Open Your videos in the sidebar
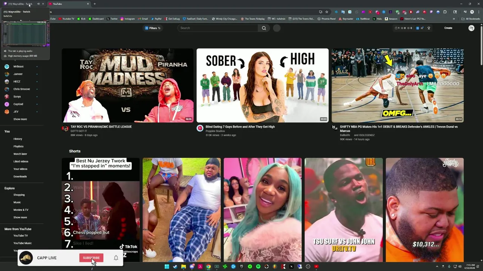This screenshot has height=271, width=483. tap(20, 169)
